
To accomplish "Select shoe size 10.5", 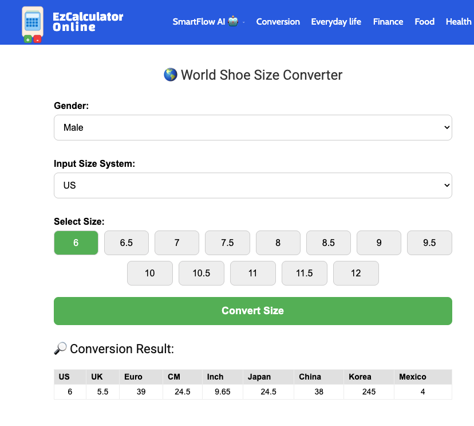I will [202, 273].
